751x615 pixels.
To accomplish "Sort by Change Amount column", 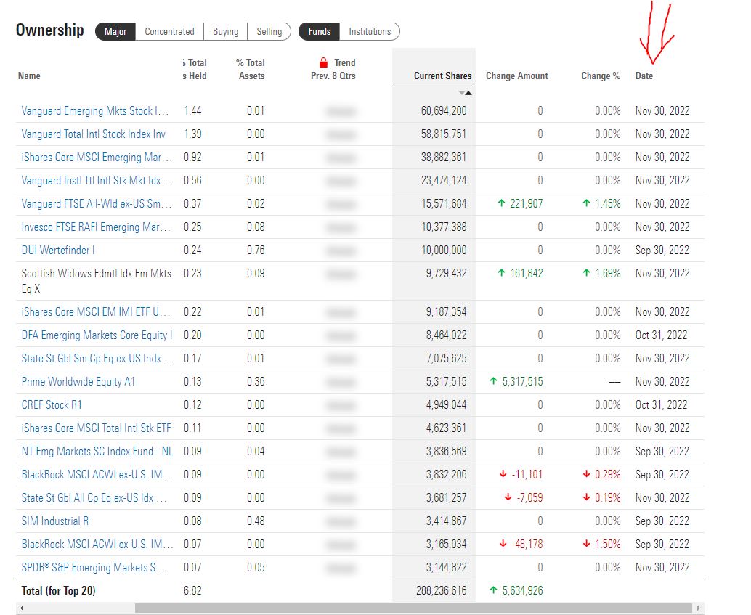I will coord(517,76).
